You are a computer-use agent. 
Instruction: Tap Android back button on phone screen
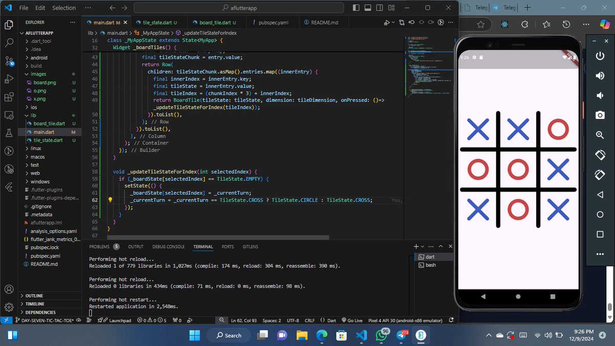click(483, 297)
